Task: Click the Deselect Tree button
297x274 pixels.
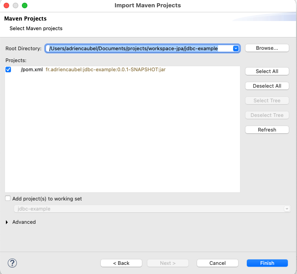Action: coord(267,115)
